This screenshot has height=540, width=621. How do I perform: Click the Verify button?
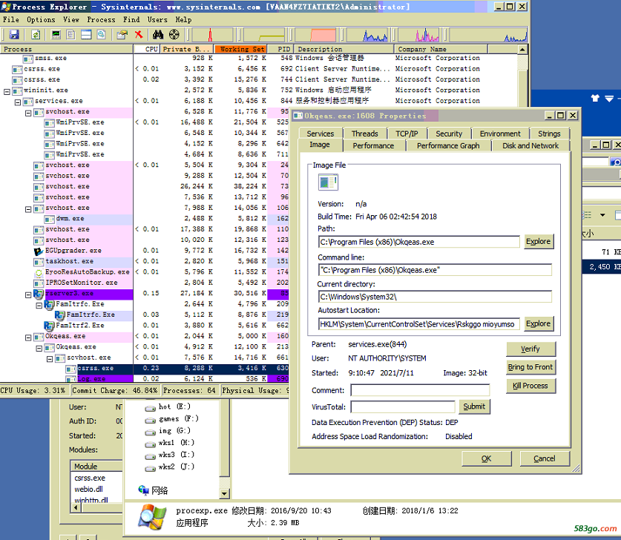click(530, 349)
